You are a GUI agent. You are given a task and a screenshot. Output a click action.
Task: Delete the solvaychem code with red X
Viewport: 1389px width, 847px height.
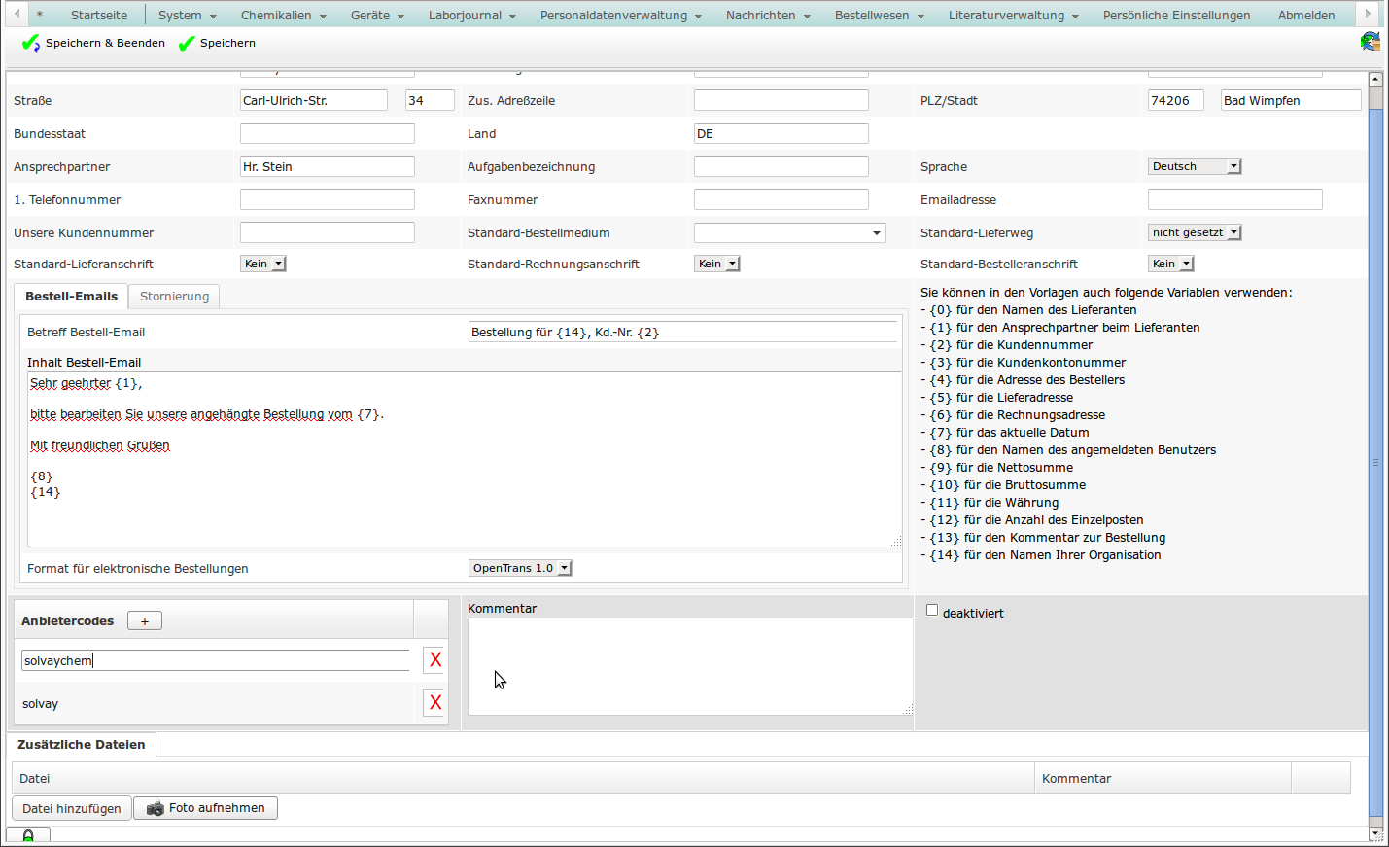pos(434,660)
